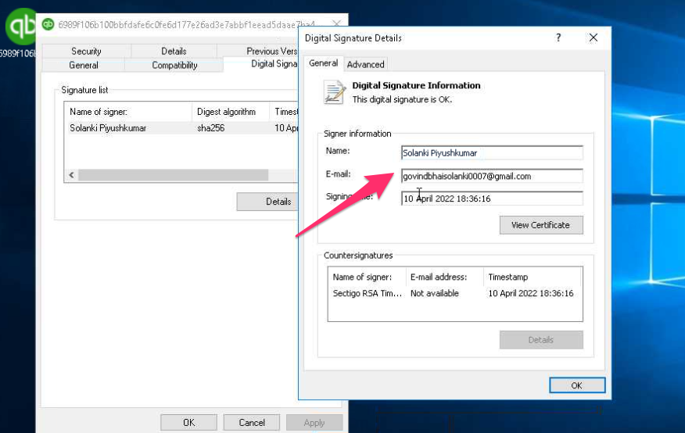Click the help question mark button
This screenshot has height=433, width=685.
(x=558, y=38)
